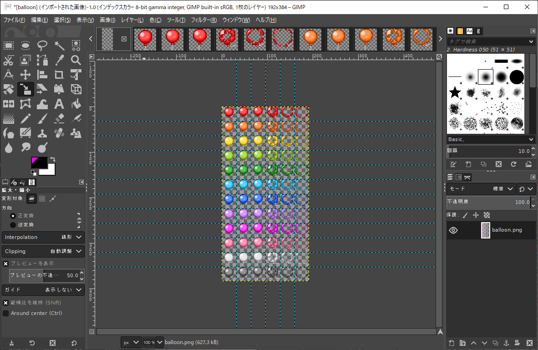This screenshot has height=350, width=538.
Task: Open the tool options panel menu
Action: 81,182
